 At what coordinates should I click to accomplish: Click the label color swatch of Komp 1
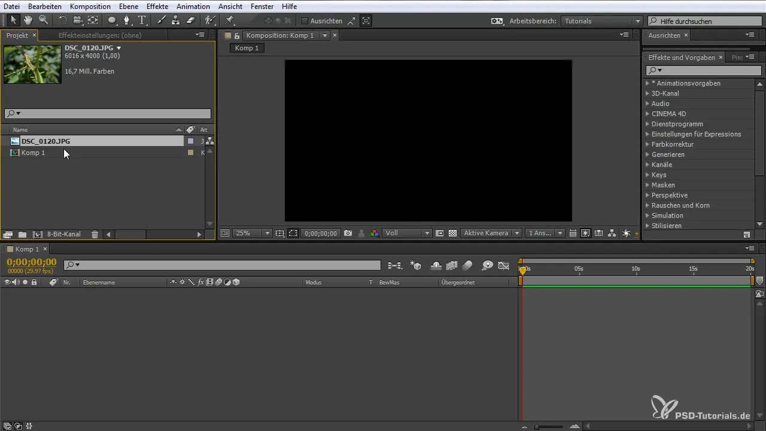click(x=190, y=153)
